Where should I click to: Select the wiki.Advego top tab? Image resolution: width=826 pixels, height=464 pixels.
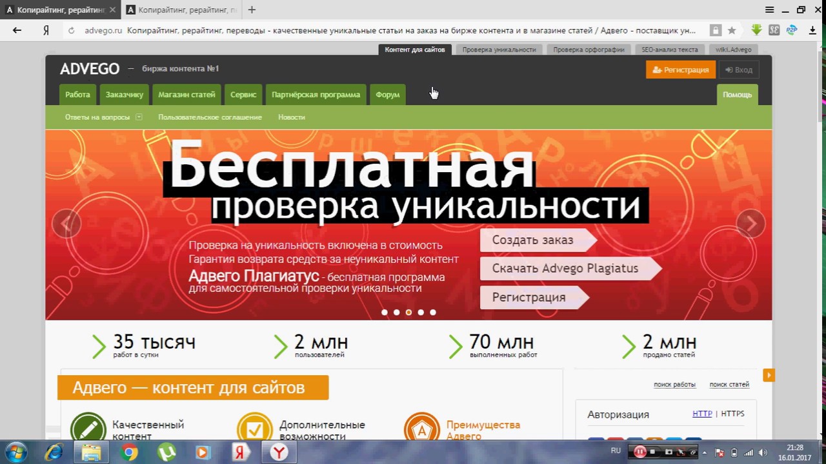click(733, 50)
